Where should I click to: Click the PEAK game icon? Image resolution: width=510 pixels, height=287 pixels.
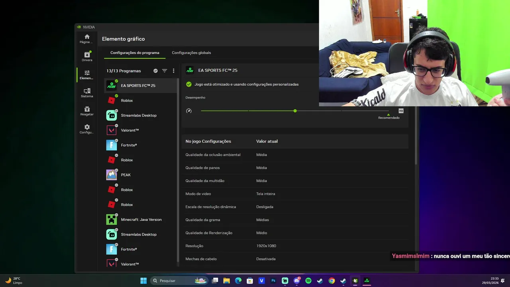[x=112, y=175]
